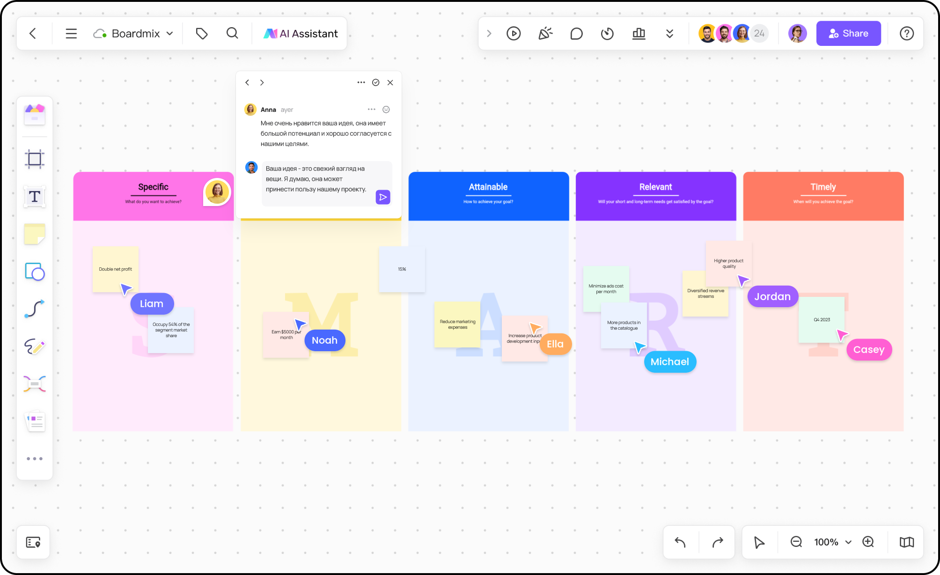Click the Chart icon in top toolbar
Image resolution: width=940 pixels, height=575 pixels.
[639, 33]
